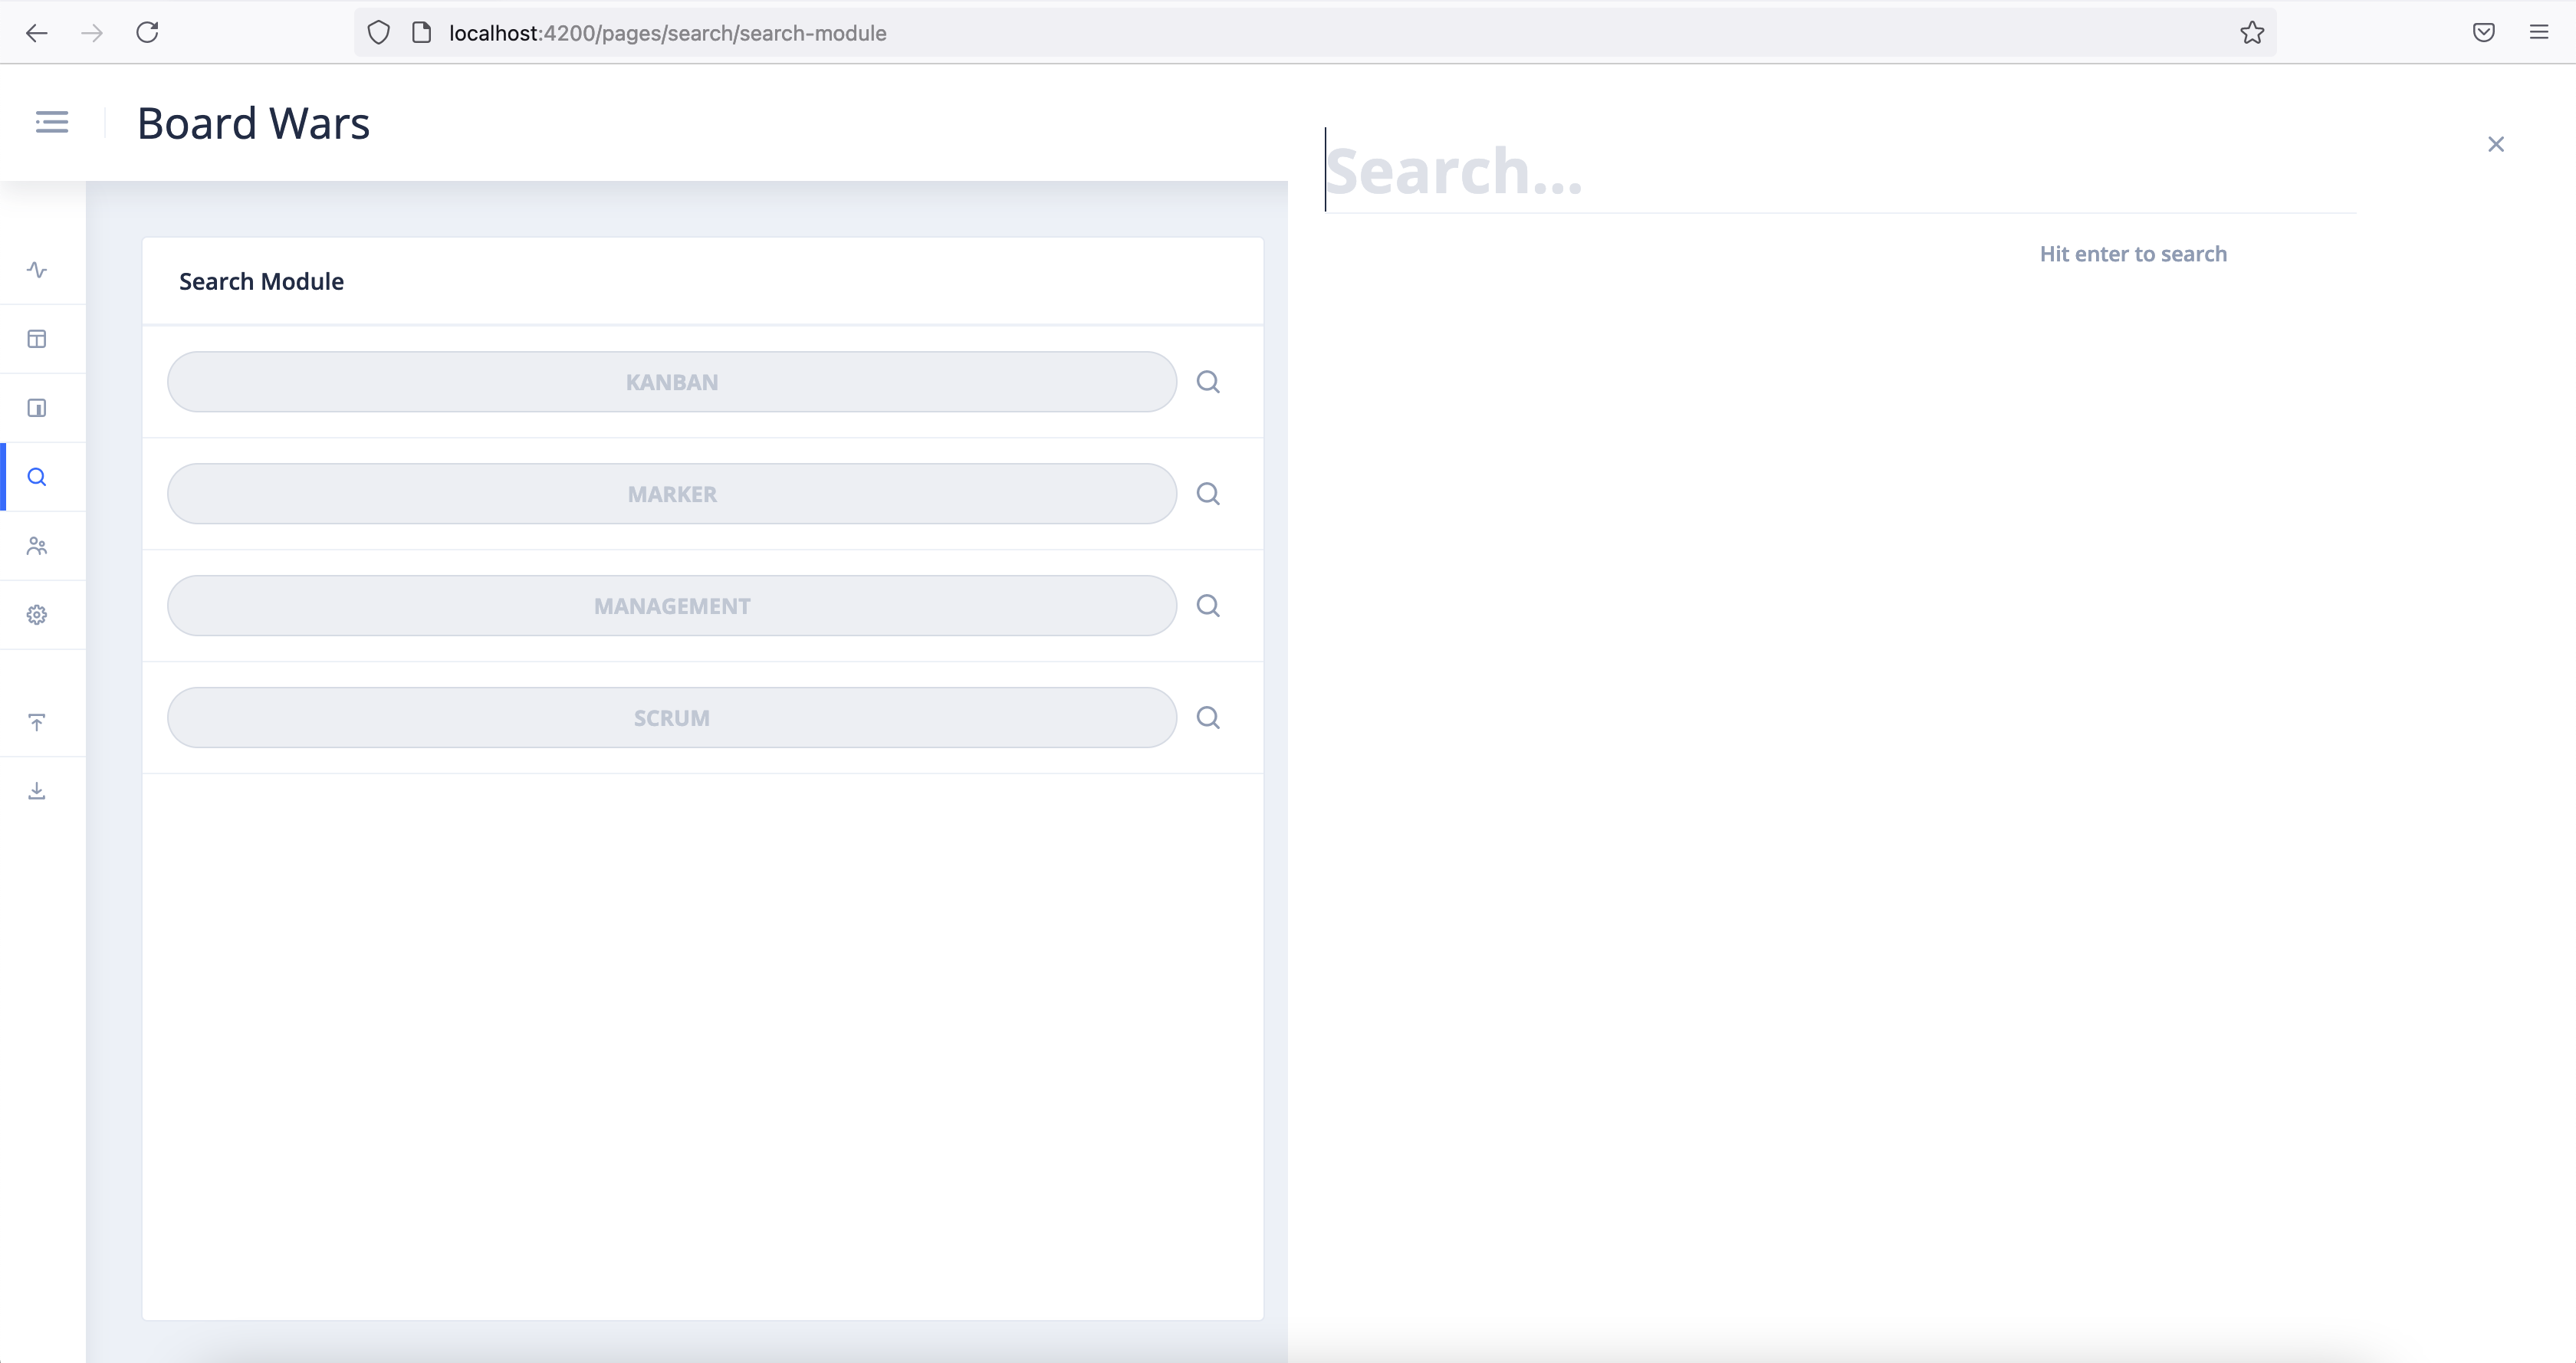Click the Board Wars title
The width and height of the screenshot is (2576, 1363).
coord(253,123)
